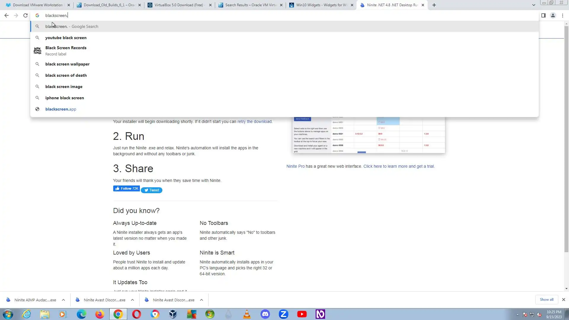Viewport: 569px width, 320px height.
Task: Toggle the Chrome side panel icon
Action: (543, 15)
